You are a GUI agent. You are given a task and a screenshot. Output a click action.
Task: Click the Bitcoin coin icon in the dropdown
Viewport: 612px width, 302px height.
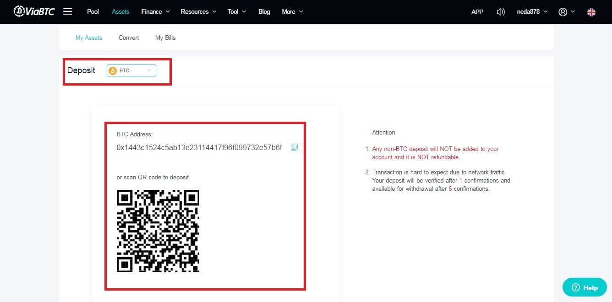click(113, 70)
